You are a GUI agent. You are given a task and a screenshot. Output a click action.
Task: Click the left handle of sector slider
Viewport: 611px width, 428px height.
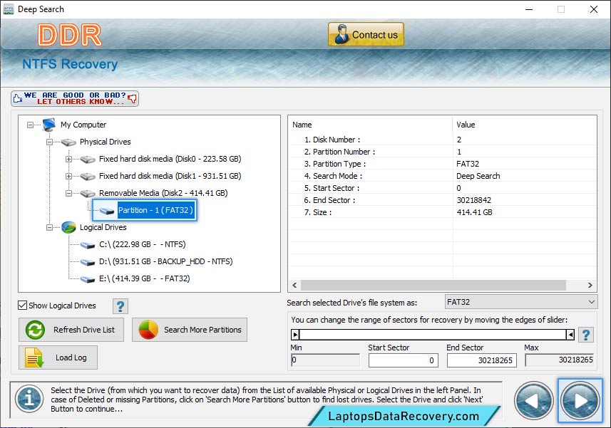click(295, 334)
